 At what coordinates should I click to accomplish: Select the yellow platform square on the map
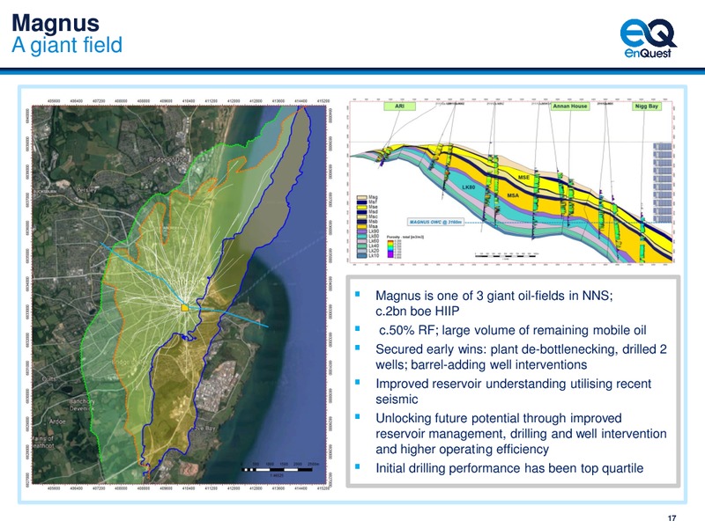(x=184, y=307)
